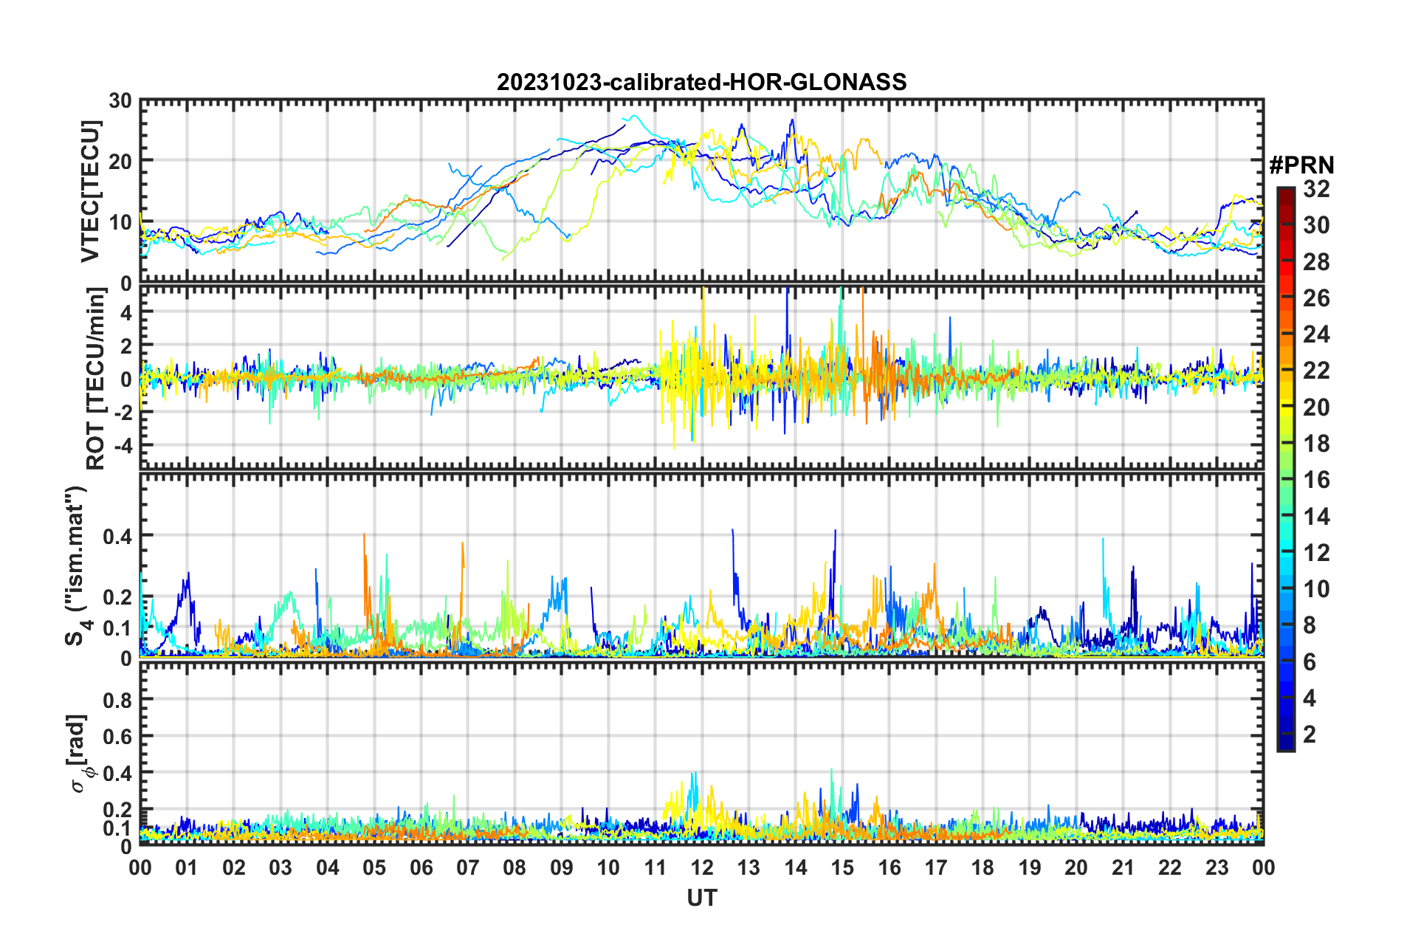1404x939 pixels.
Task: Click UT hour tick label "07"
Action: [x=468, y=867]
